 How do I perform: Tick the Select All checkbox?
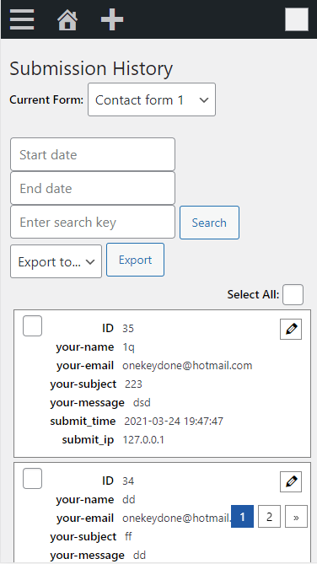click(293, 294)
